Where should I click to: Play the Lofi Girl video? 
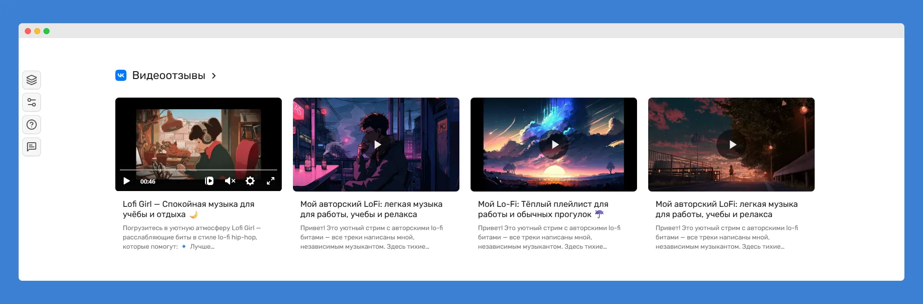click(126, 181)
